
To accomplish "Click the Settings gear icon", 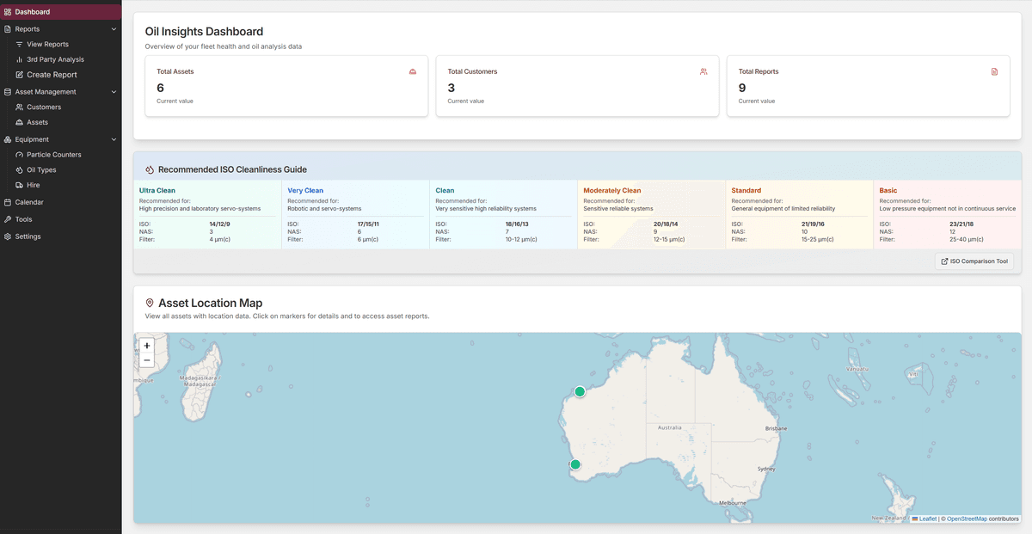I will (x=9, y=236).
